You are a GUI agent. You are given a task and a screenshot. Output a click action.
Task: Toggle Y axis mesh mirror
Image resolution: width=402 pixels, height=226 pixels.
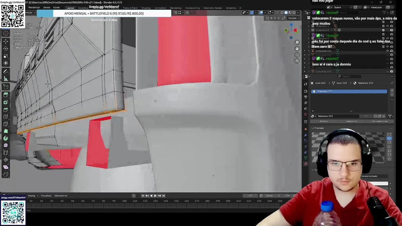(275, 18)
